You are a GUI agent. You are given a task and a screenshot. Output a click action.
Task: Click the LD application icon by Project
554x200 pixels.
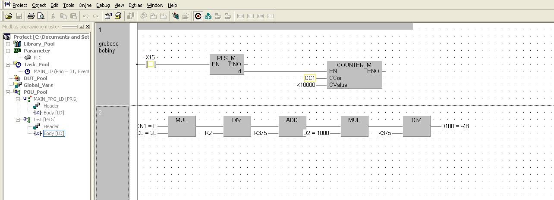coord(6,4)
